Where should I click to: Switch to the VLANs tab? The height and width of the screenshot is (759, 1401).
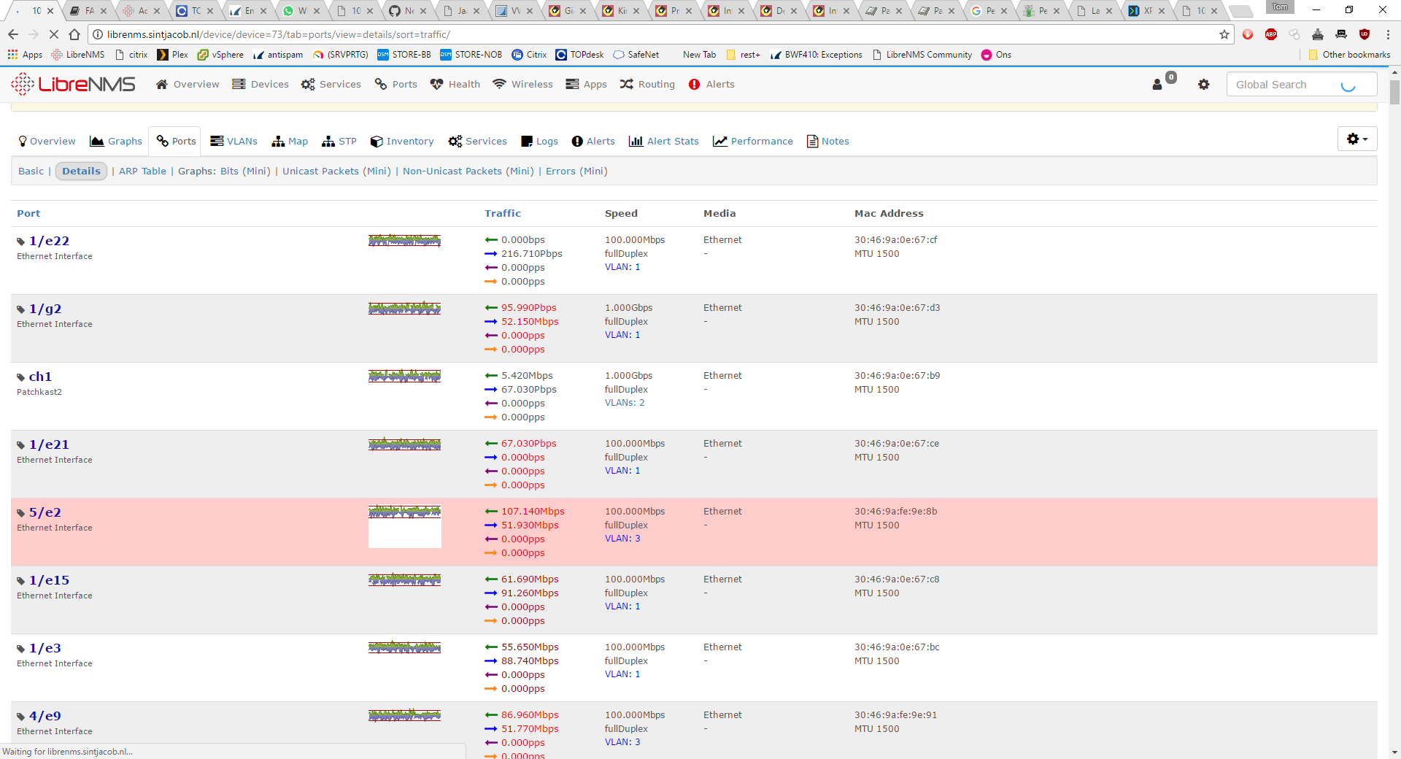click(233, 142)
